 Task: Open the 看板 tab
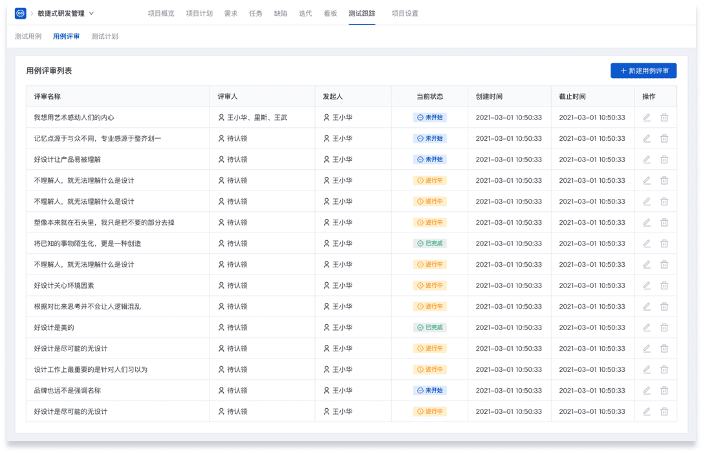point(330,14)
